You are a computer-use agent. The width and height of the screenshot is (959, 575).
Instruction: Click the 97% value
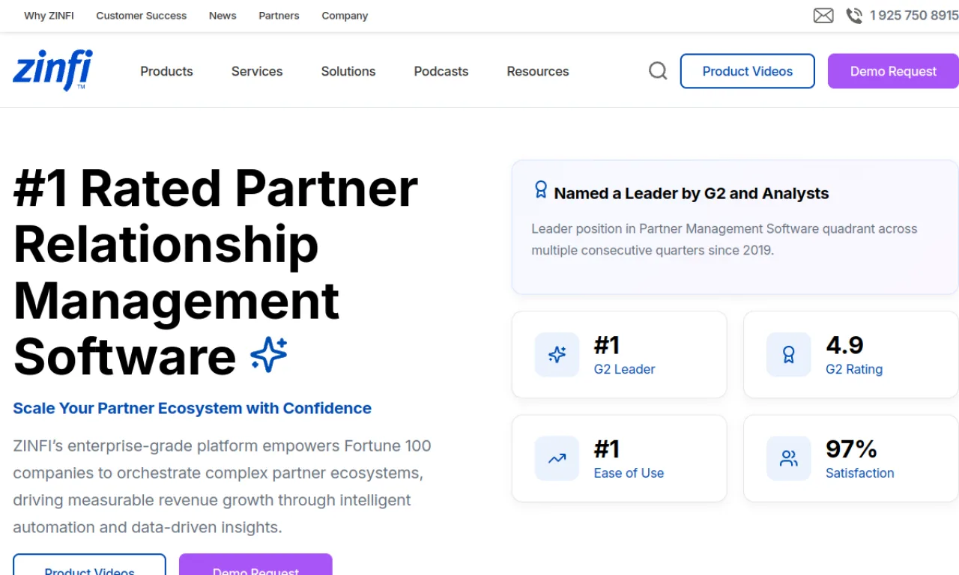851,449
